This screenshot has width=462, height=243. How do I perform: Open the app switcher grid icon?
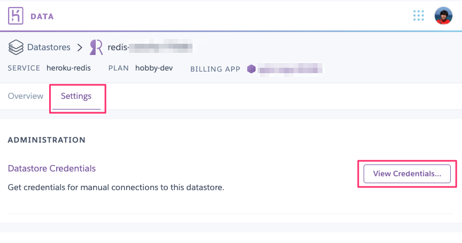[418, 15]
